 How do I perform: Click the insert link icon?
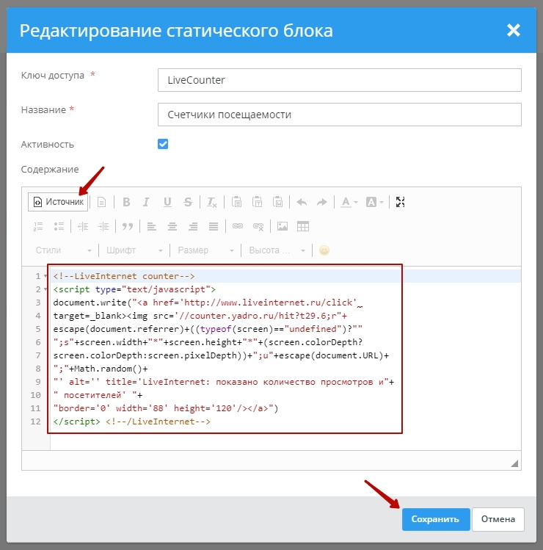tap(238, 227)
